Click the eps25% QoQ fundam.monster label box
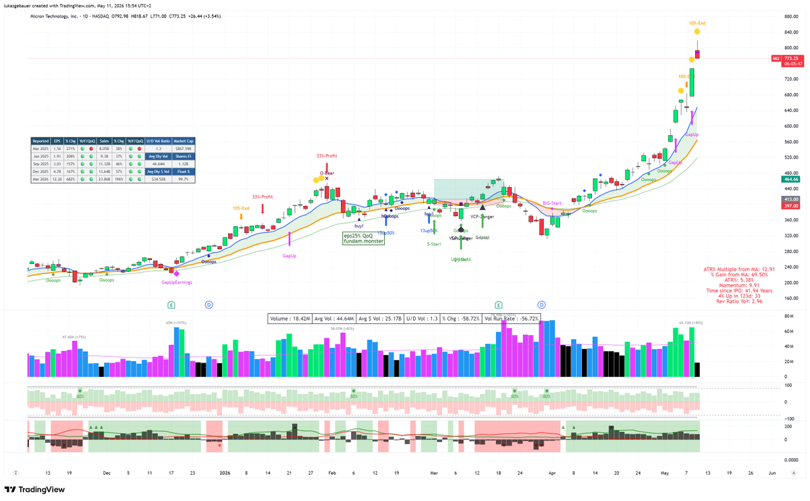Screen dimensions: 810x501 coord(363,238)
